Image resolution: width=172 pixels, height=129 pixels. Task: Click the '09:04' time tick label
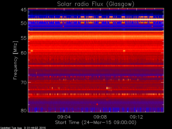tap(64, 117)
